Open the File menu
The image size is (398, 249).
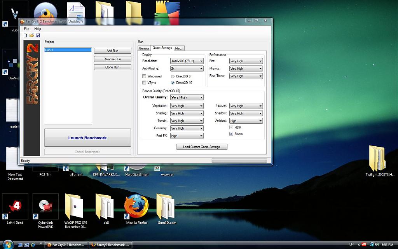point(26,29)
